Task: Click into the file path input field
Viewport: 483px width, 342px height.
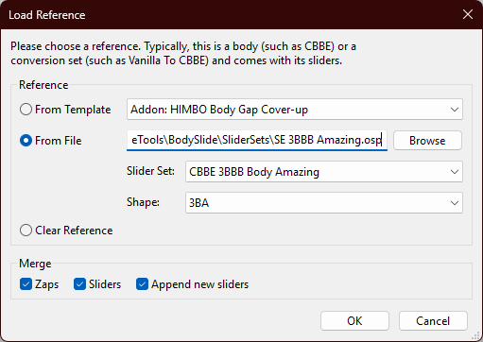Action: [x=257, y=140]
